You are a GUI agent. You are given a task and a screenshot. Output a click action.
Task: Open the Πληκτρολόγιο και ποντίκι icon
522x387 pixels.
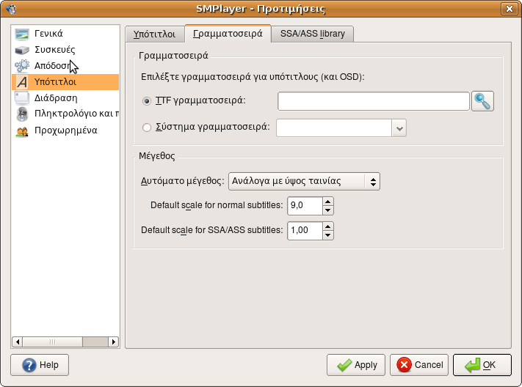[x=22, y=114]
